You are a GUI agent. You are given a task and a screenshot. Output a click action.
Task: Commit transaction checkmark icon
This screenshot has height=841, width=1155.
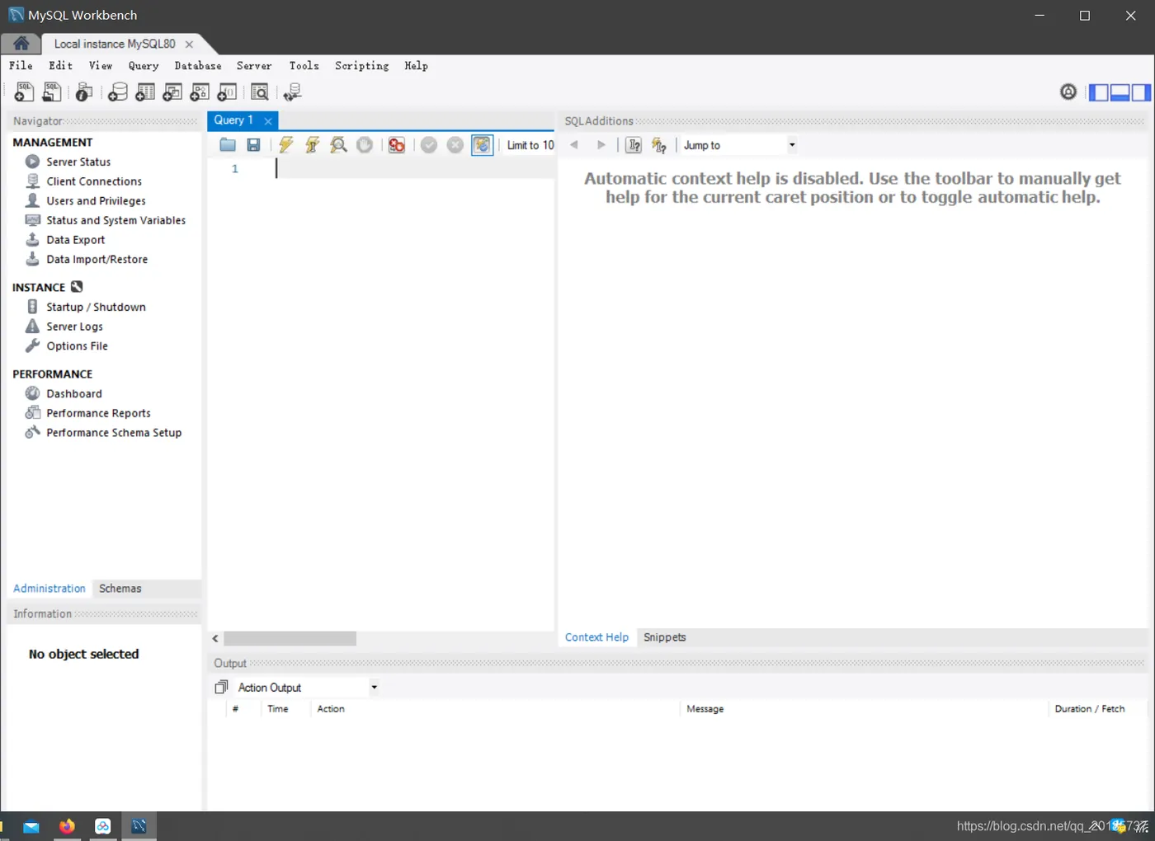tap(429, 145)
